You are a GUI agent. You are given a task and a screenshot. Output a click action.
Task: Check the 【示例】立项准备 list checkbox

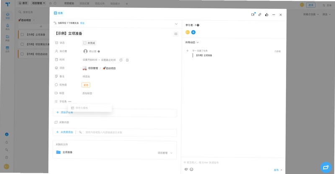(x=22, y=34)
